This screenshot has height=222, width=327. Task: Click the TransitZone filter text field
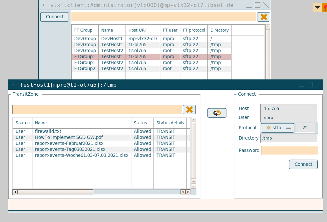[97, 110]
